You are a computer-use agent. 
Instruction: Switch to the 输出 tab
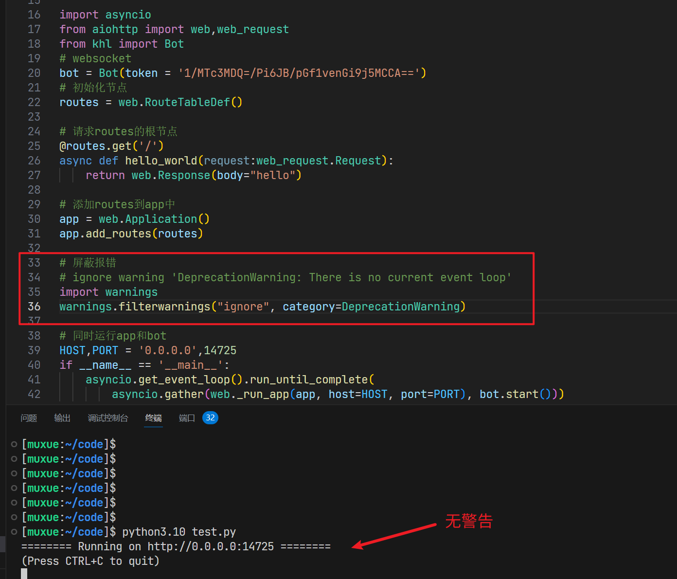click(x=62, y=418)
